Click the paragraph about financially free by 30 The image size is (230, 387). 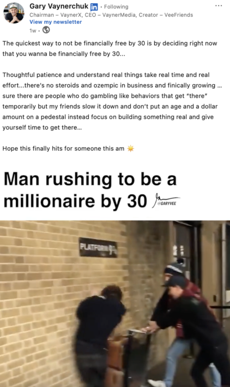pyautogui.click(x=110, y=48)
